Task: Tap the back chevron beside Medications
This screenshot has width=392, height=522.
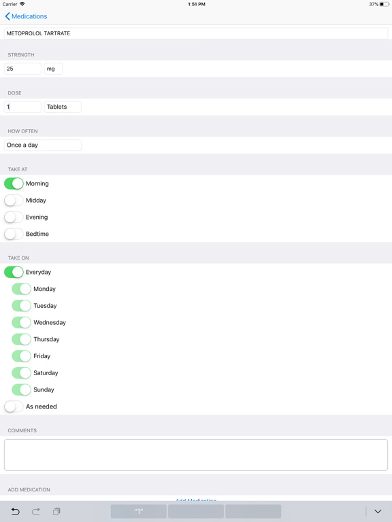Action: 7,16
